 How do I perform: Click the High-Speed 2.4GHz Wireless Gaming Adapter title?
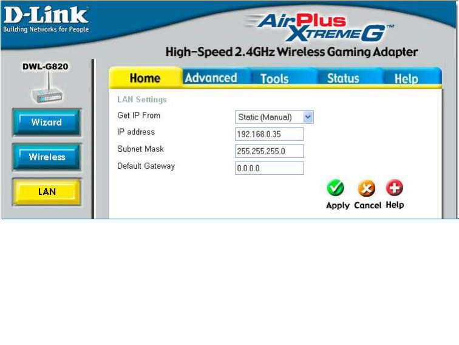pyautogui.click(x=291, y=52)
